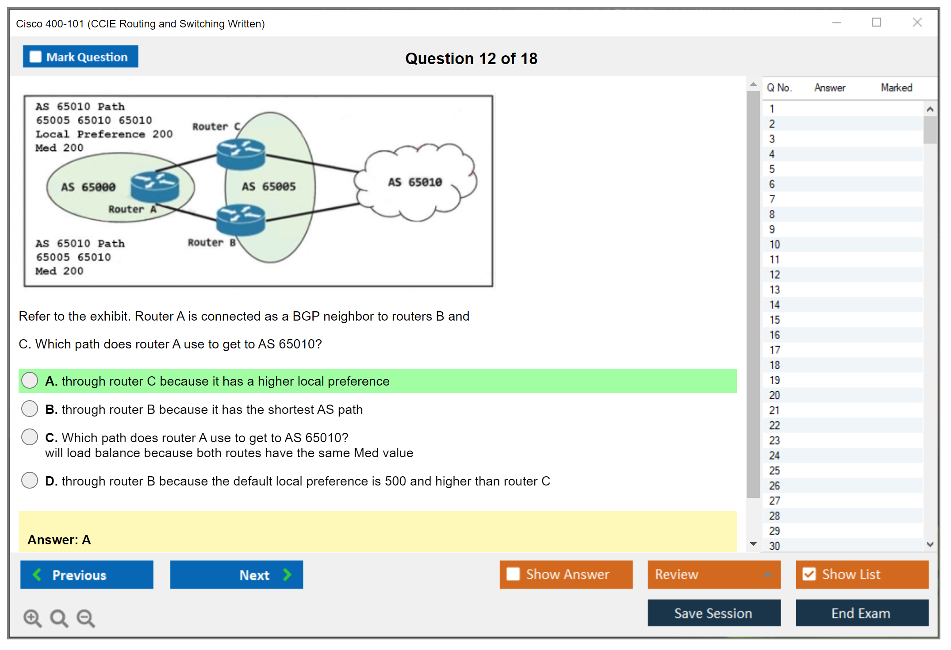The width and height of the screenshot is (951, 650).
Task: Select question 22 in the list
Action: pos(775,425)
